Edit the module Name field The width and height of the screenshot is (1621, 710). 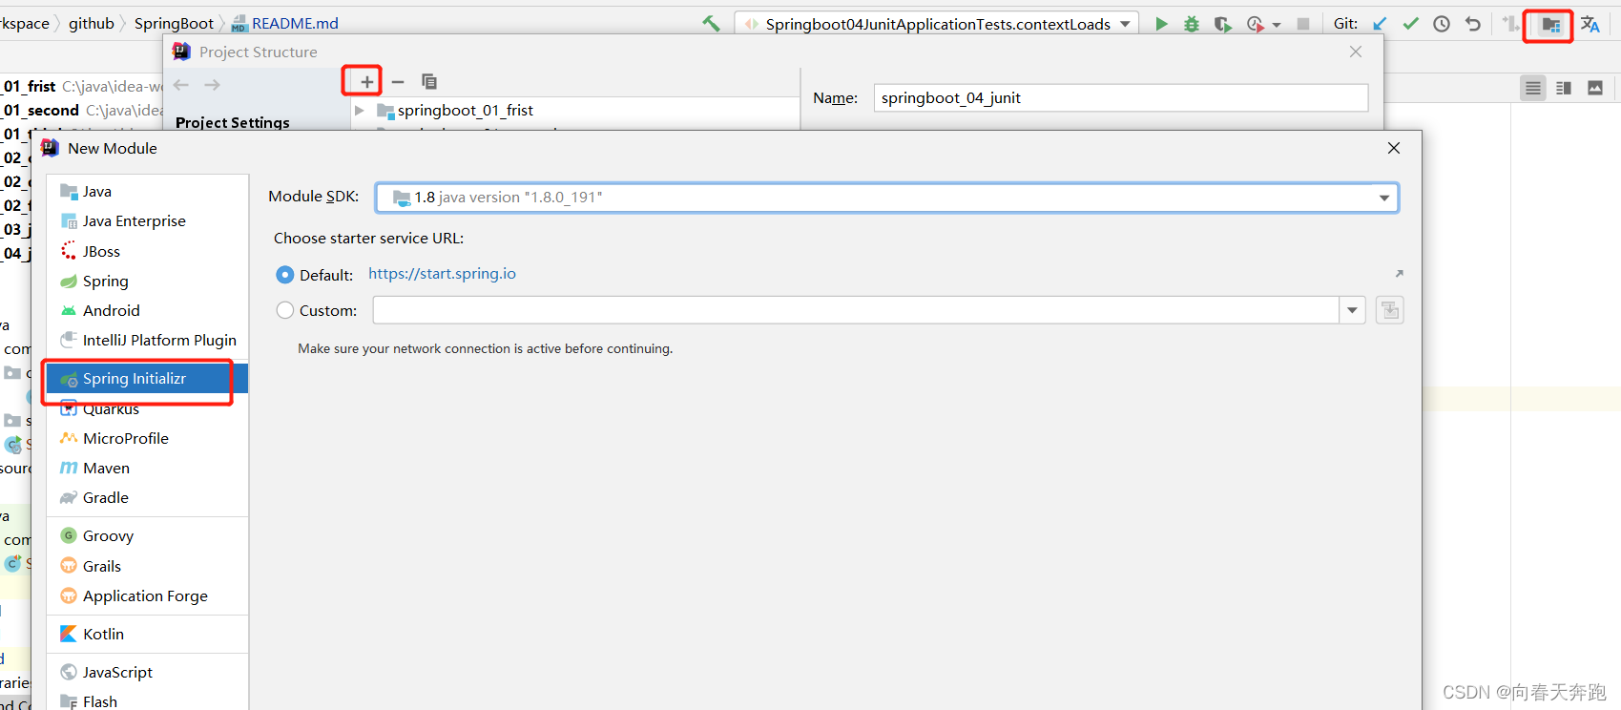point(1121,97)
